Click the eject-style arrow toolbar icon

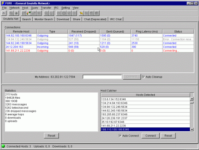point(4,13)
